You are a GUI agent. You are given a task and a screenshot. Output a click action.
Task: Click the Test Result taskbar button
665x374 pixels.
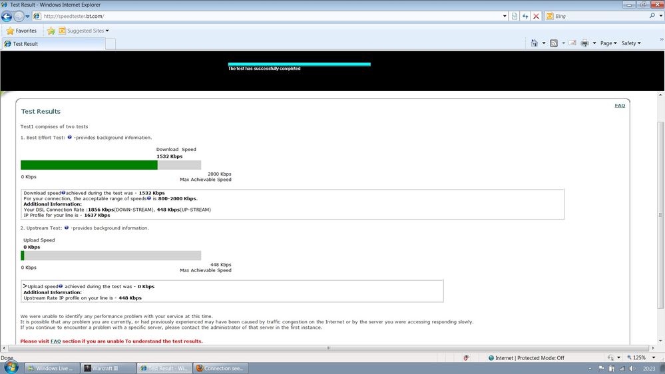click(x=164, y=368)
